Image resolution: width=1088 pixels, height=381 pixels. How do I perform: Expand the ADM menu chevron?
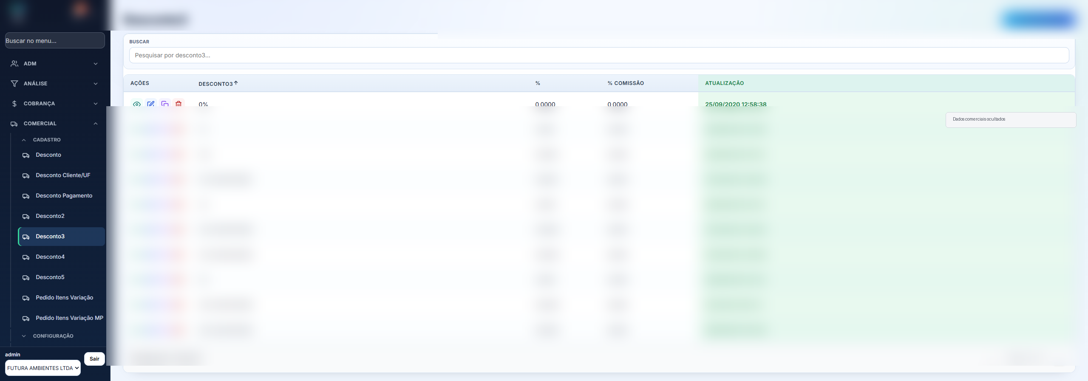coord(96,64)
